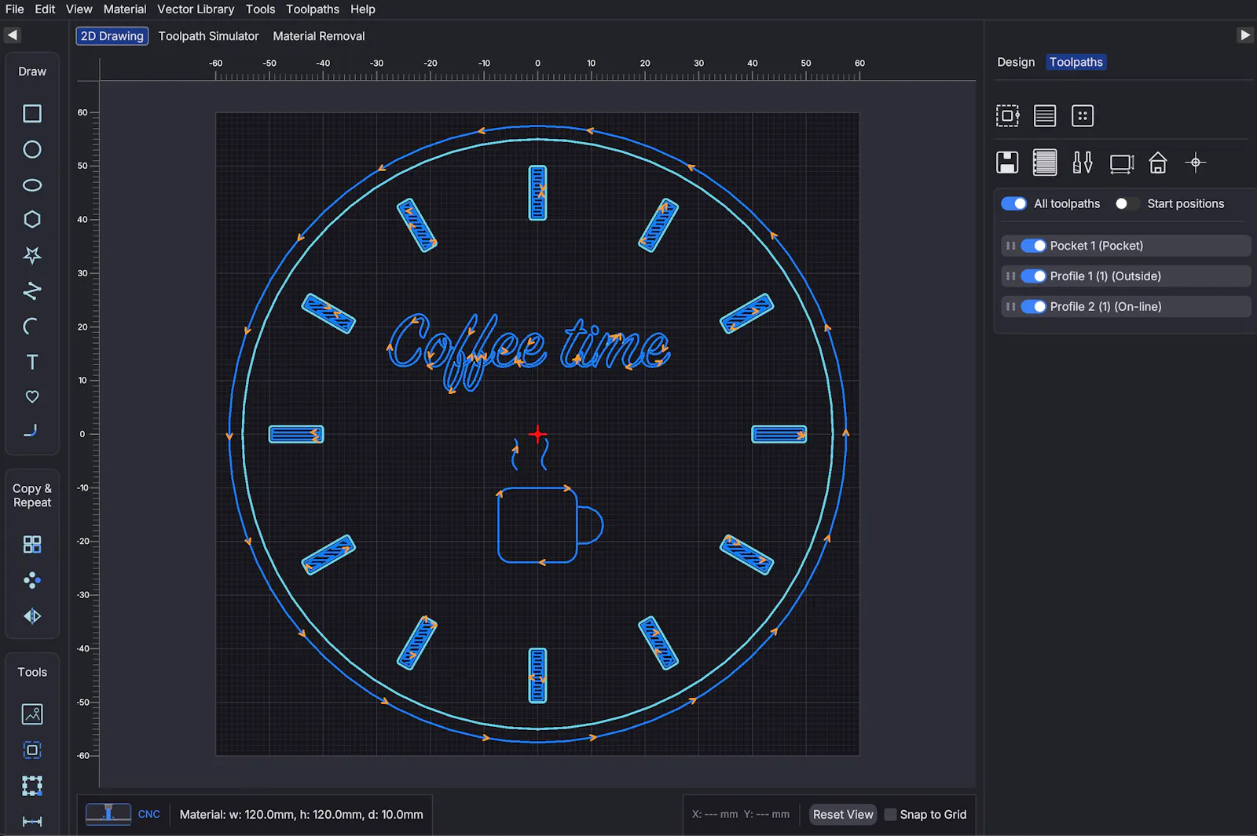Screen dimensions: 1257x836
Task: Toggle visibility of Profile 1 (1) (Outside)
Action: pyautogui.click(x=1034, y=276)
